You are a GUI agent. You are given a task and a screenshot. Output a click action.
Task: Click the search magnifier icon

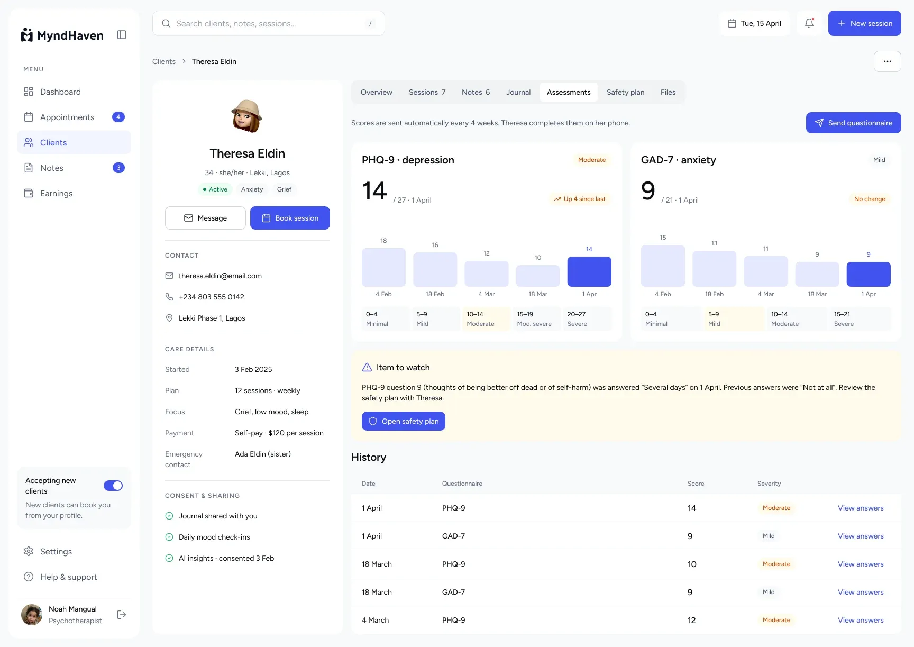[166, 23]
